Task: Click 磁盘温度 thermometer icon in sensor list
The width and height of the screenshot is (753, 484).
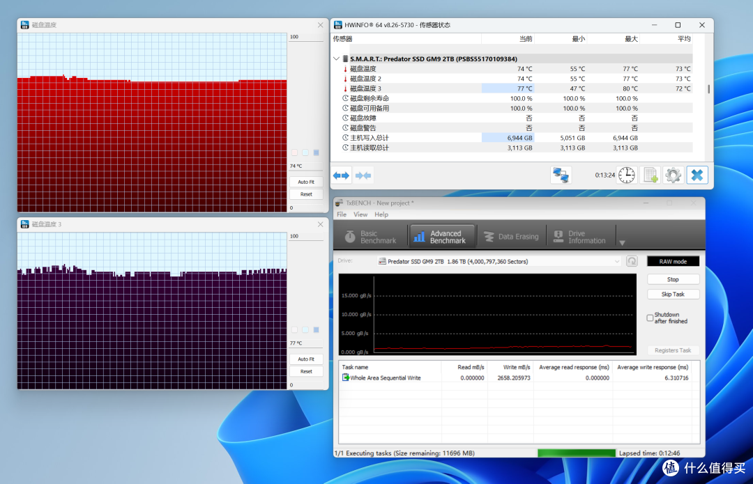Action: [345, 69]
